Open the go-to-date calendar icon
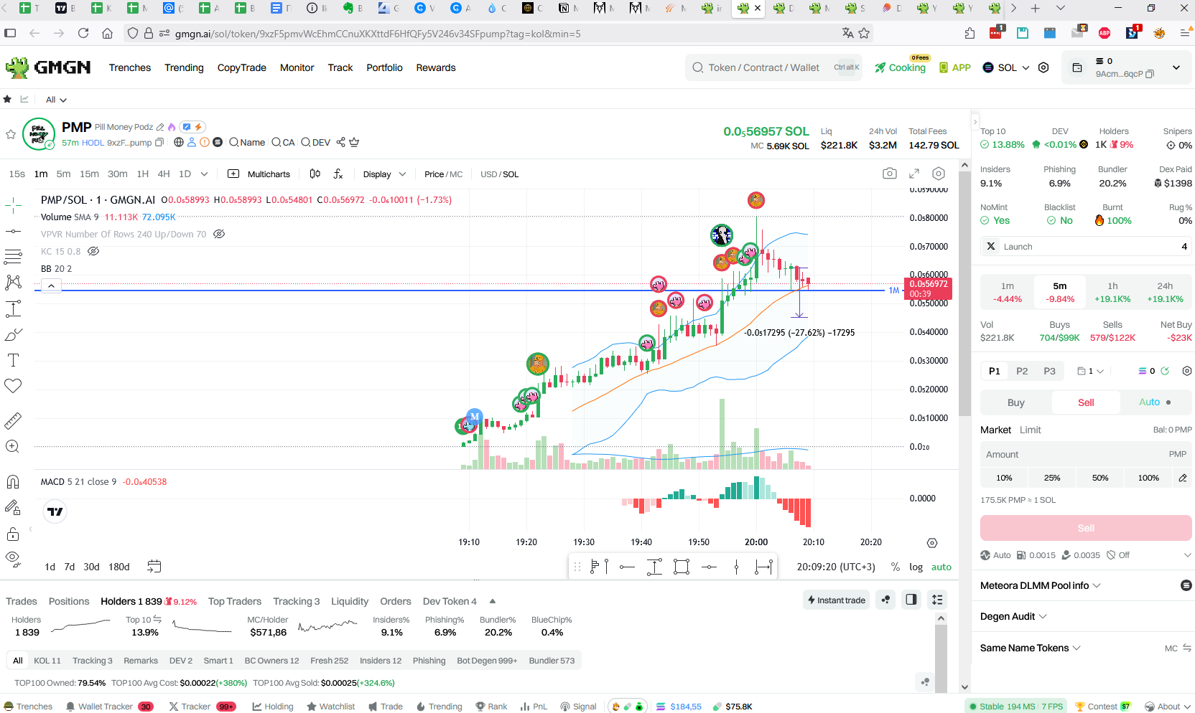 click(154, 567)
